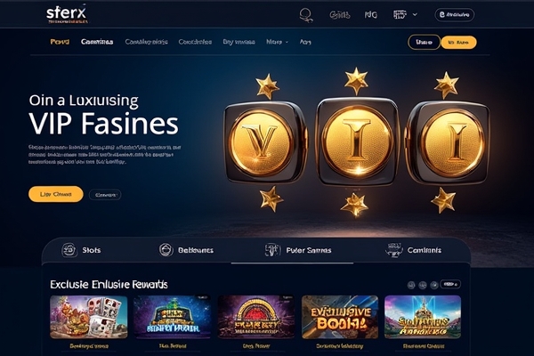Click the yellow hero call-to-action button
The width and height of the screenshot is (534, 356).
pos(56,194)
